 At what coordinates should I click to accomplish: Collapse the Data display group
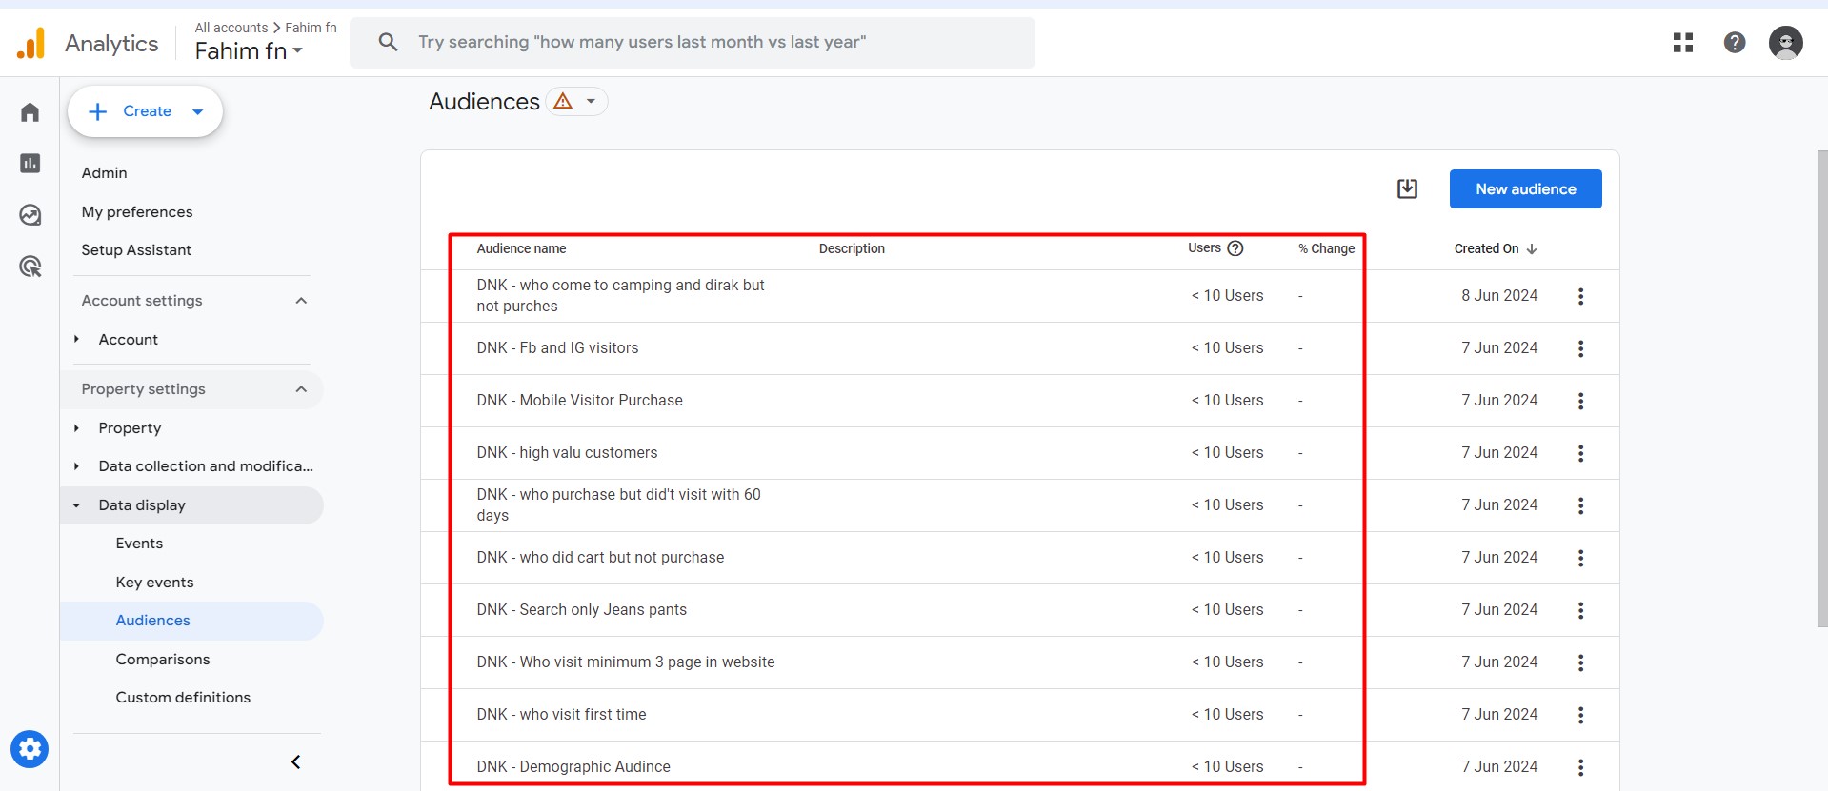click(77, 505)
